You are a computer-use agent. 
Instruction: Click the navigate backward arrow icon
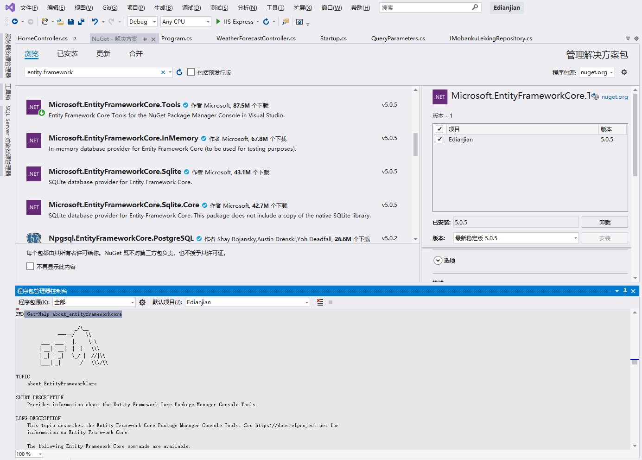pyautogui.click(x=15, y=22)
